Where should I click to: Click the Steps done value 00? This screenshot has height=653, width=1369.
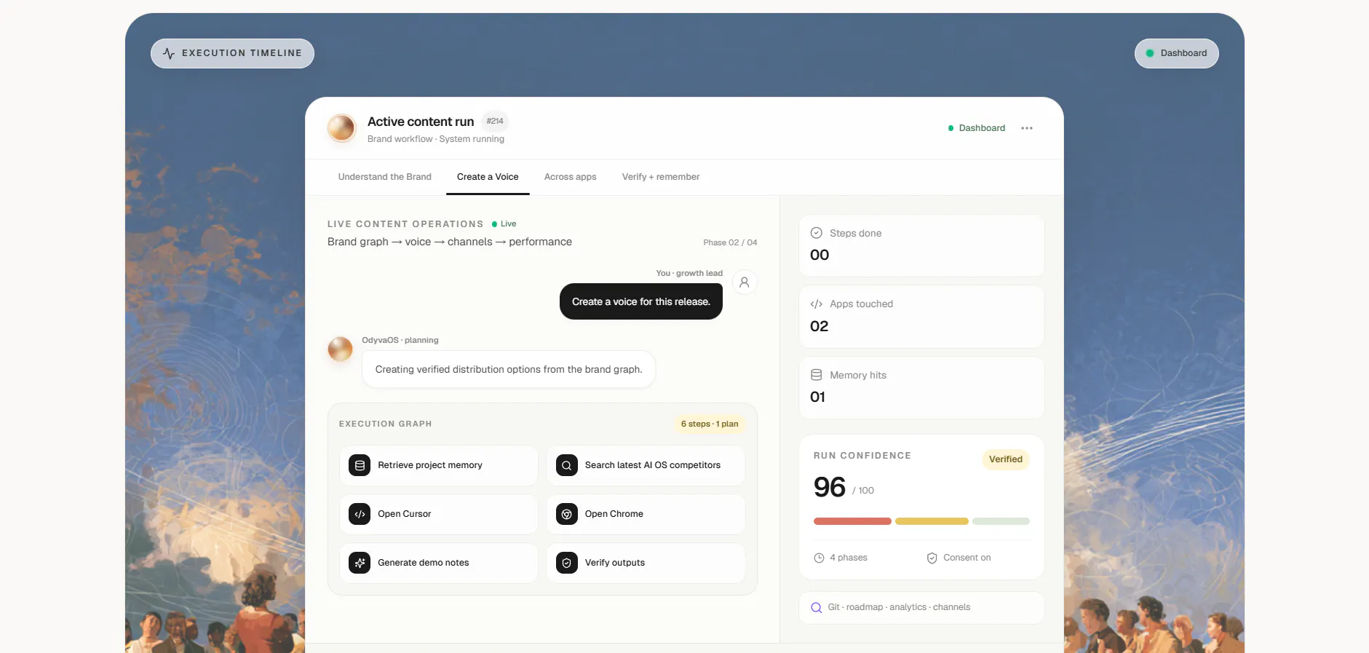[x=820, y=255]
